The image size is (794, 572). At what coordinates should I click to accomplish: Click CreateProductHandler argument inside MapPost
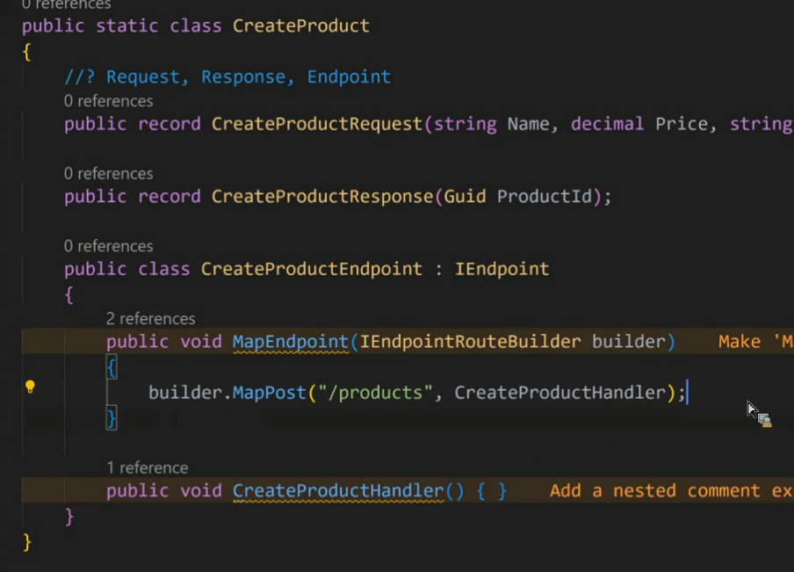point(560,393)
